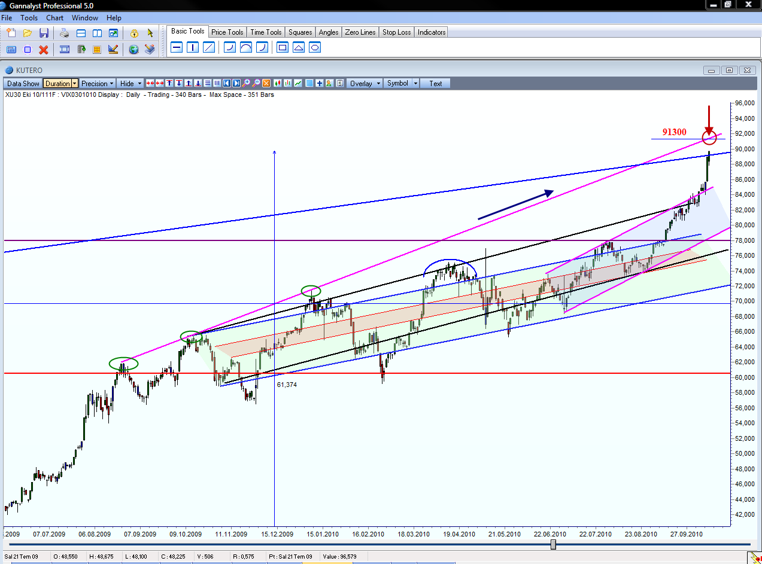Toggle the padlock lock icon
This screenshot has height=564, width=762.
pyautogui.click(x=134, y=33)
